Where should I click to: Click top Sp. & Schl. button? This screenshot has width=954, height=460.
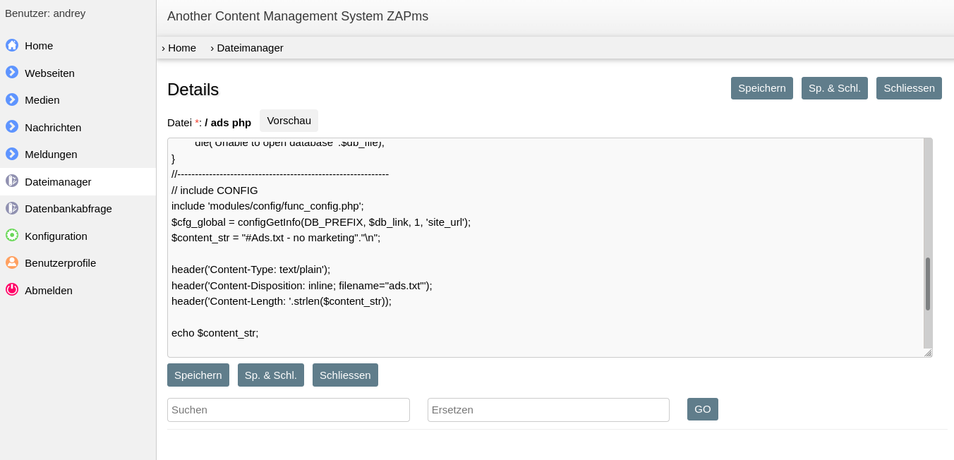pos(835,88)
